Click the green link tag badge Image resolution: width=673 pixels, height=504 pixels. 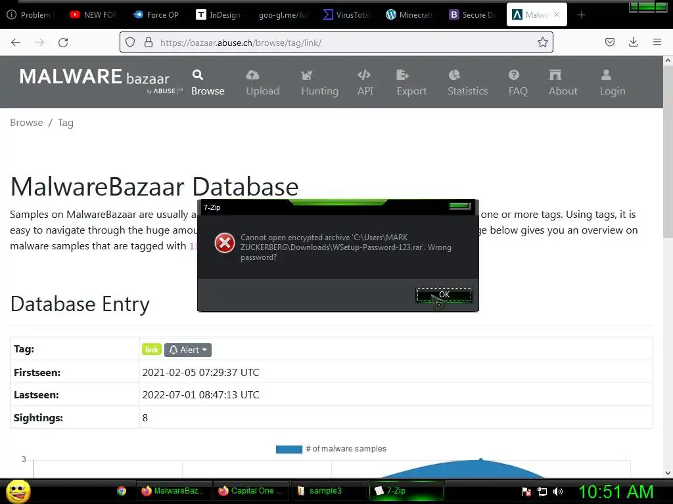point(152,350)
